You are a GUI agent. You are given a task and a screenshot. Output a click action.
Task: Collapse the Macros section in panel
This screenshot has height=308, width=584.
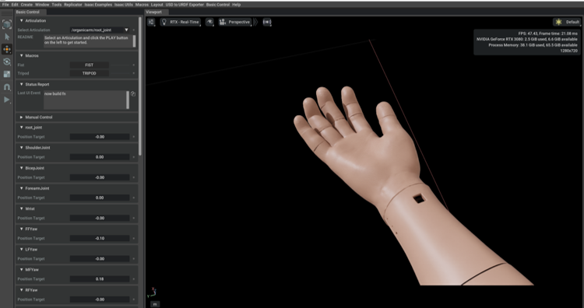22,55
